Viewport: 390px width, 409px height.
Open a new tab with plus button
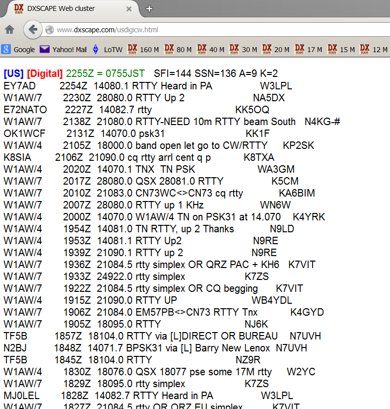pos(149,8)
